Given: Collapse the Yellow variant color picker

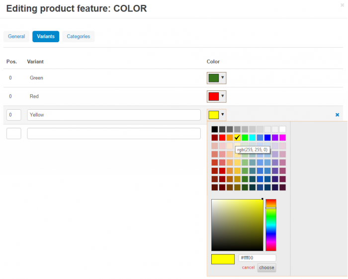Looking at the screenshot, I should (x=216, y=115).
